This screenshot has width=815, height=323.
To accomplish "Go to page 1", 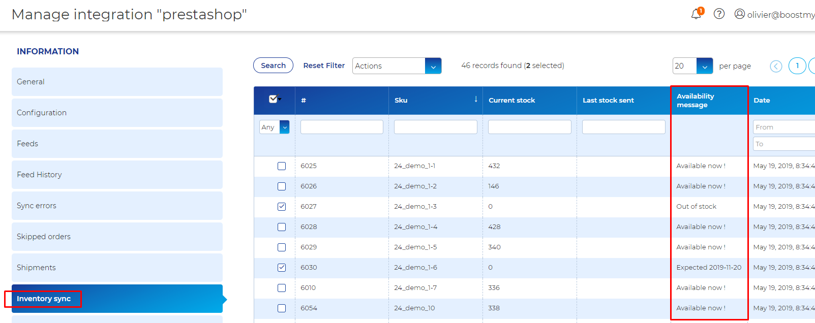I will pyautogui.click(x=797, y=66).
